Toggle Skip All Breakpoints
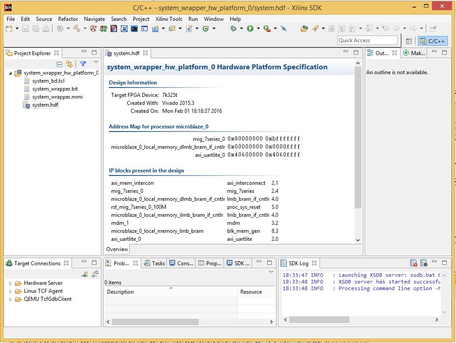456x343 pixels. tap(284, 28)
